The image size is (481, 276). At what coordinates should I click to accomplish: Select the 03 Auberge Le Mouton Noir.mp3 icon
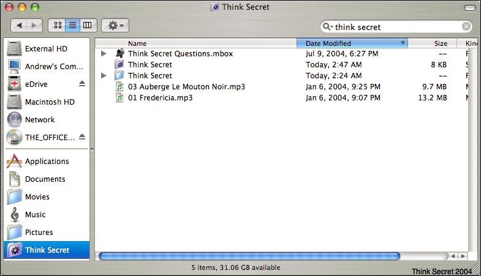point(119,87)
